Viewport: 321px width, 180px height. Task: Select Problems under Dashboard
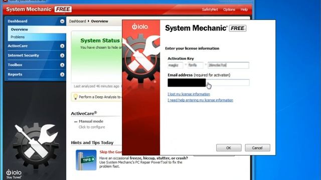pyautogui.click(x=37, y=37)
